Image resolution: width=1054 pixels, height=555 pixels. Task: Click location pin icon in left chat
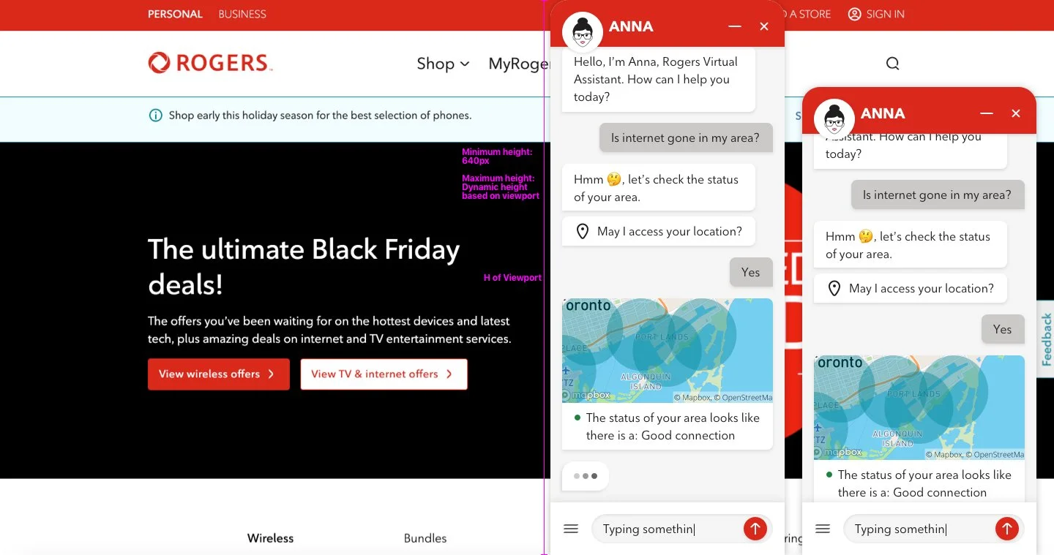(583, 232)
